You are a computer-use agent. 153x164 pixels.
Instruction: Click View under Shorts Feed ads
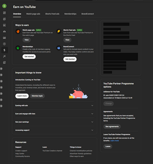[67, 40]
